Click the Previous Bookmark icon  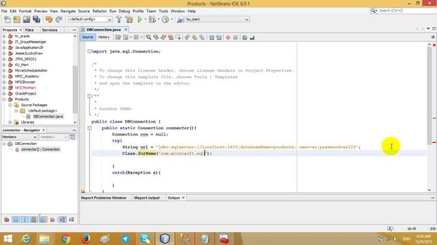[x=187, y=37]
